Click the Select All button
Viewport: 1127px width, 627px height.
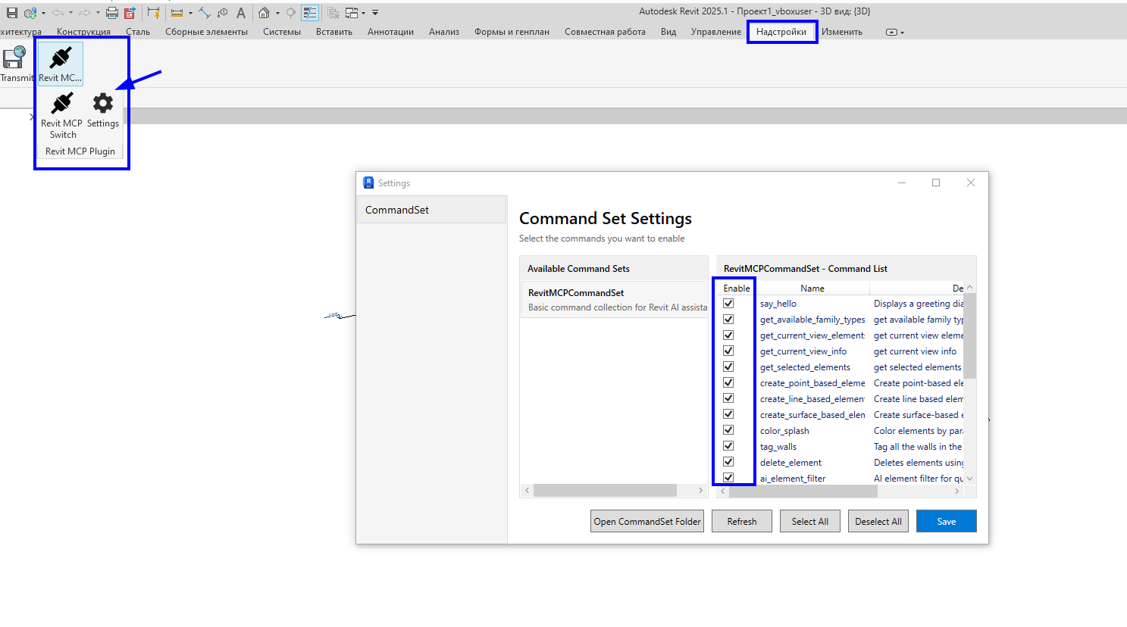click(810, 521)
